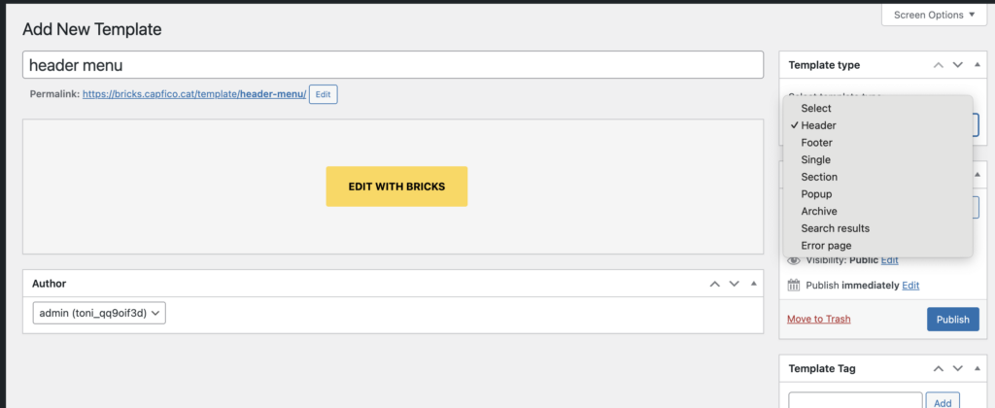Click the visibility eye icon
The width and height of the screenshot is (995, 408).
click(x=794, y=260)
